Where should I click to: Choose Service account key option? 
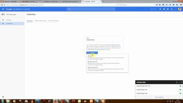click(x=107, y=69)
